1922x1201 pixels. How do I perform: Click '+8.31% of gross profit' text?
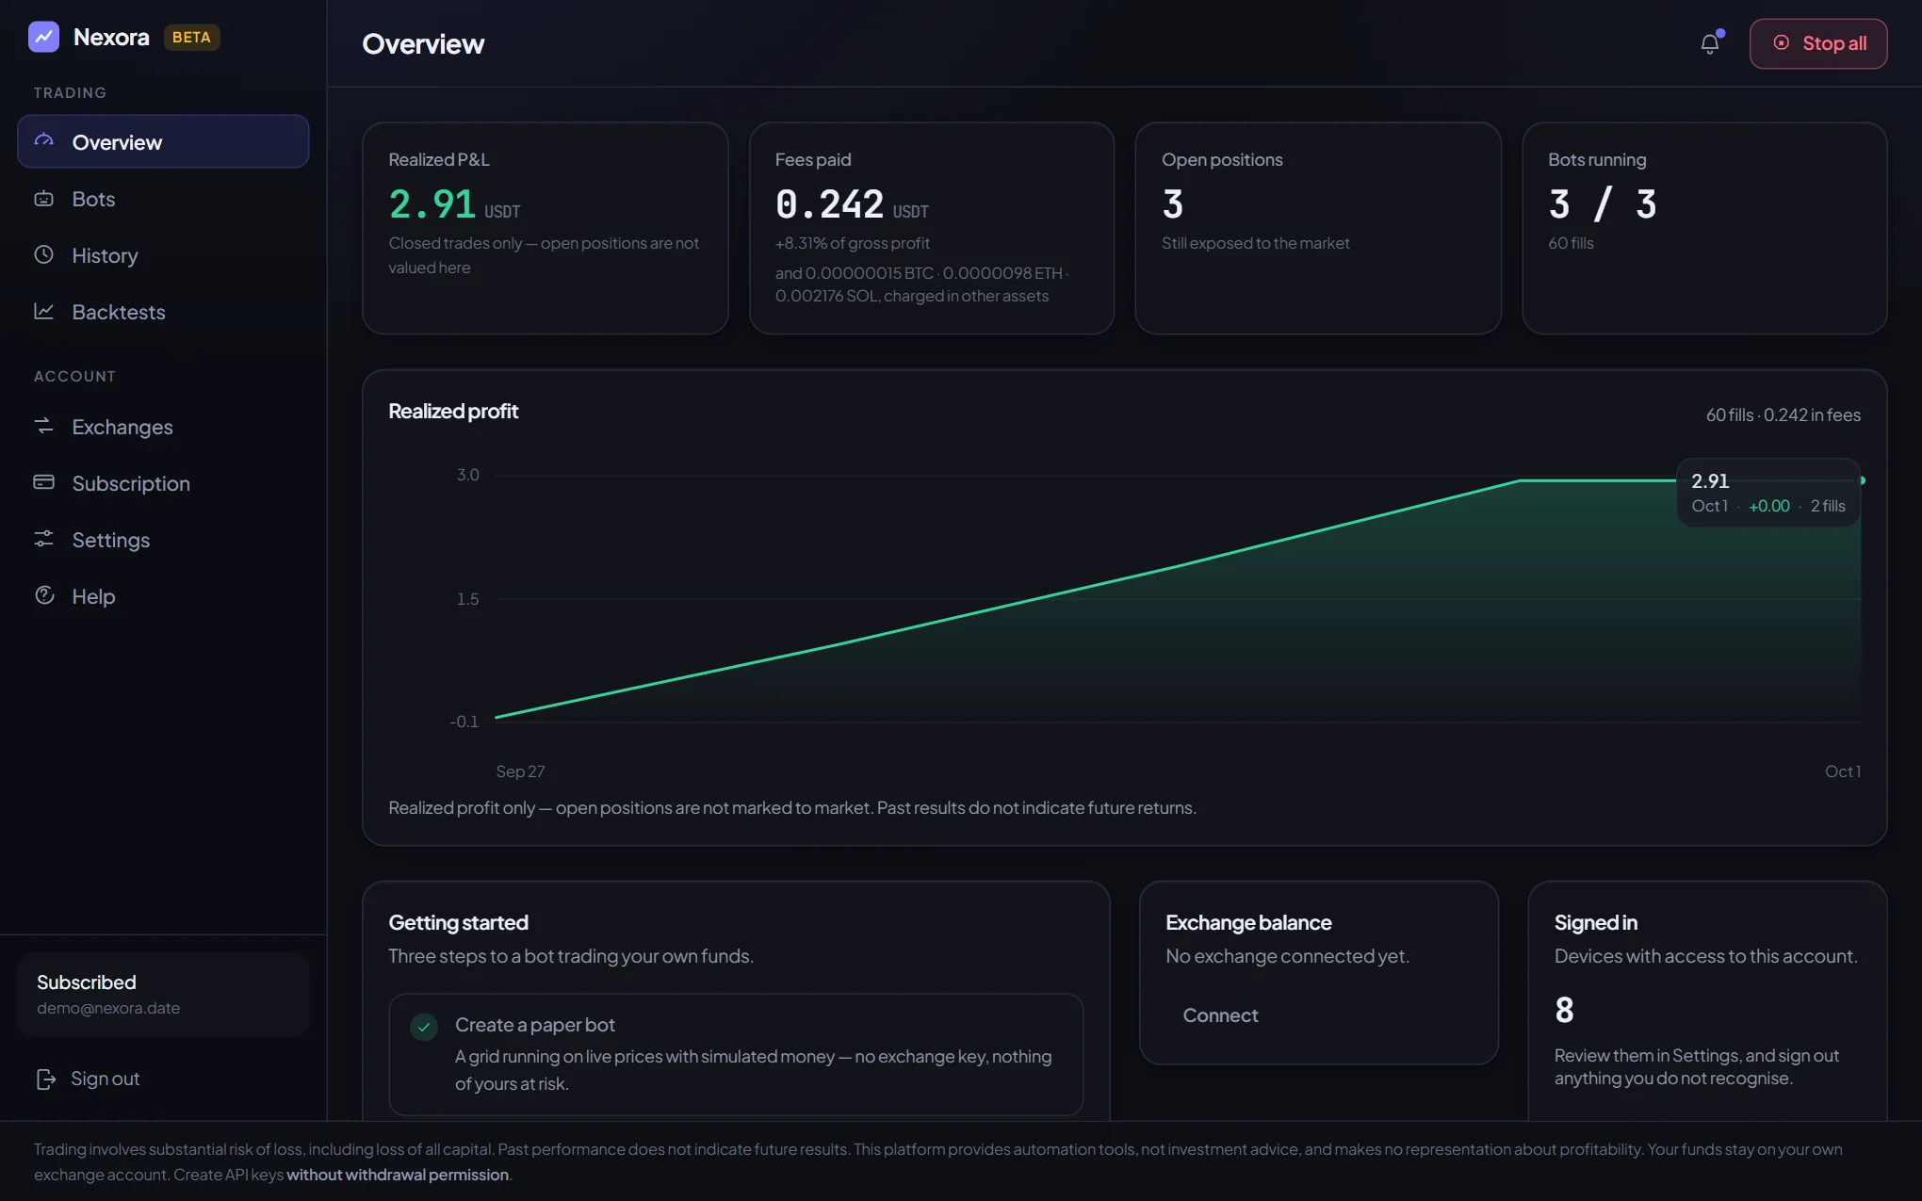point(852,243)
